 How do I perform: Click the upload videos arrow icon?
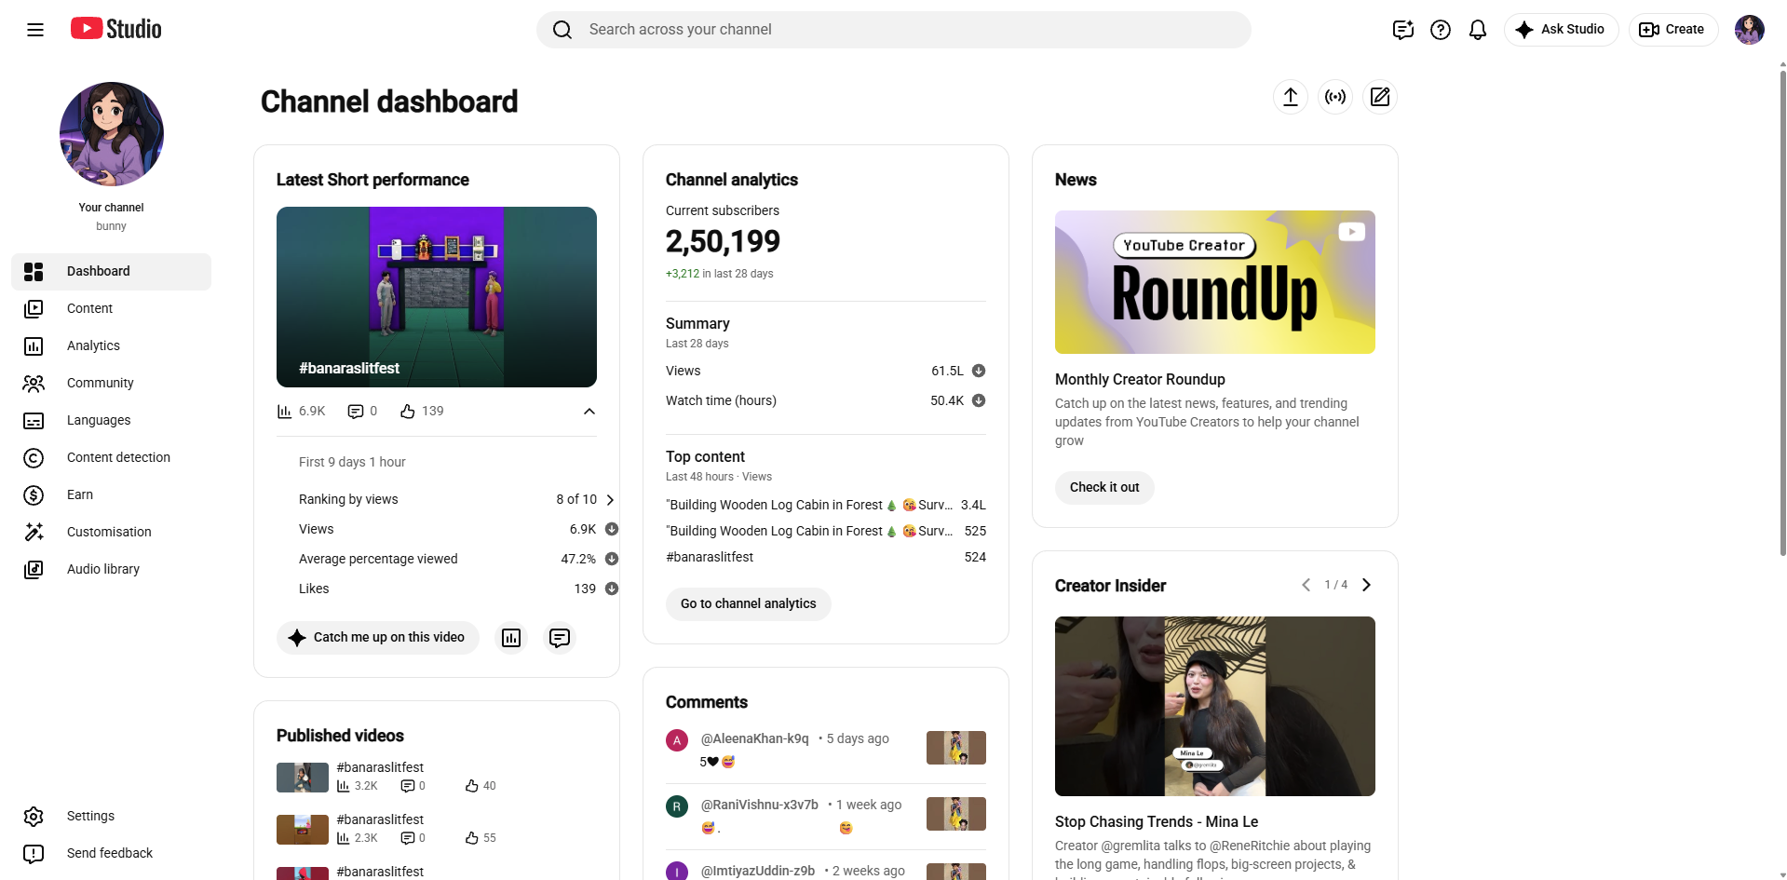point(1291,97)
